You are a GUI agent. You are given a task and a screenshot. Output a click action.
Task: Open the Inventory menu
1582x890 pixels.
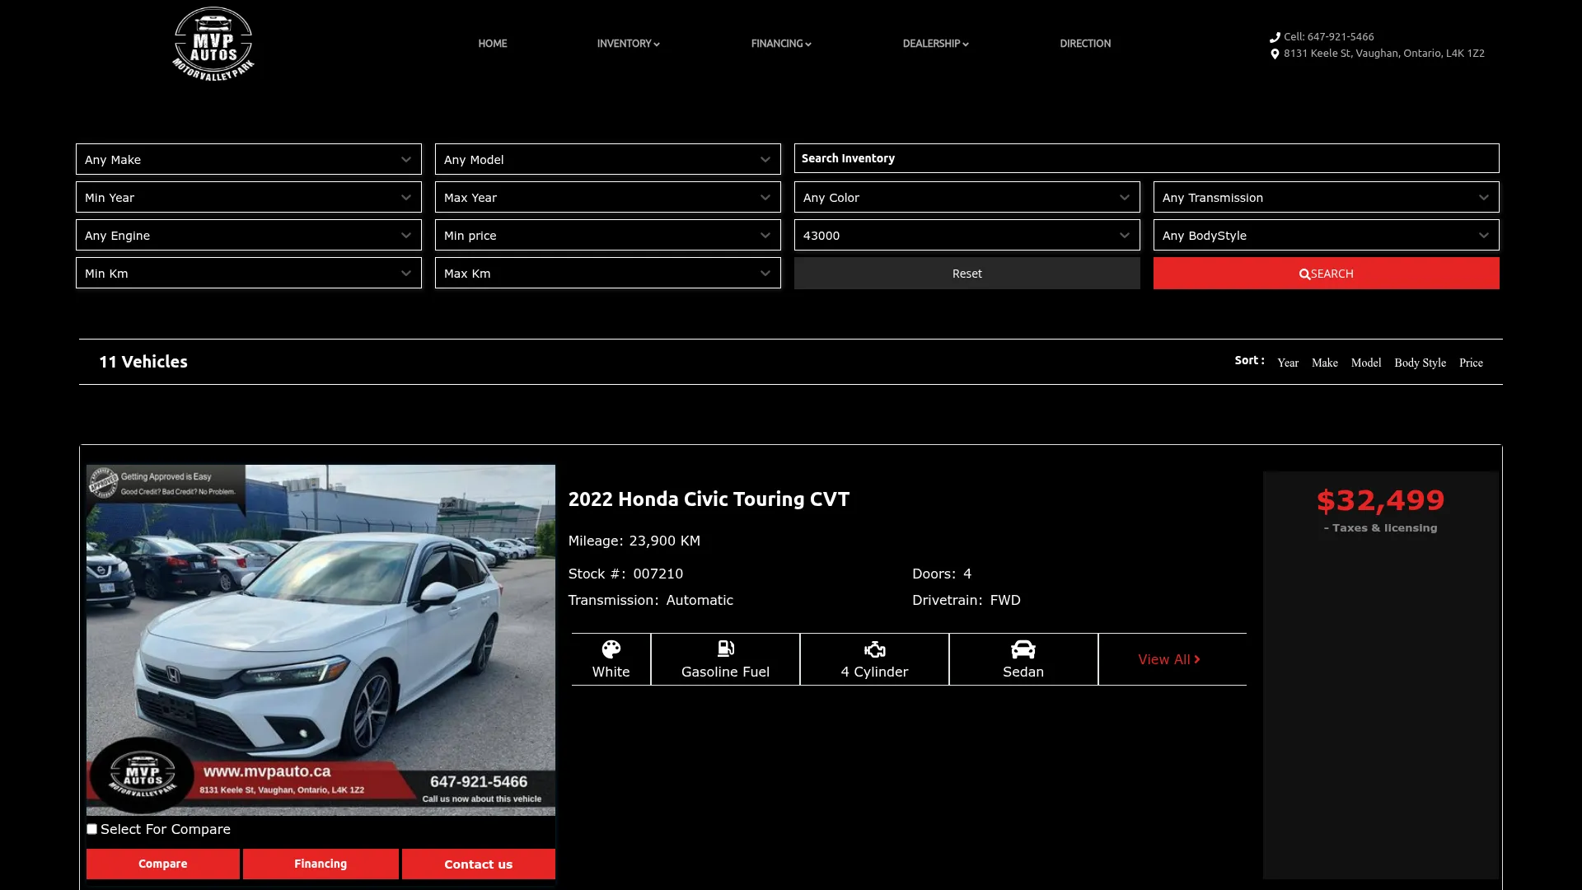coord(628,44)
